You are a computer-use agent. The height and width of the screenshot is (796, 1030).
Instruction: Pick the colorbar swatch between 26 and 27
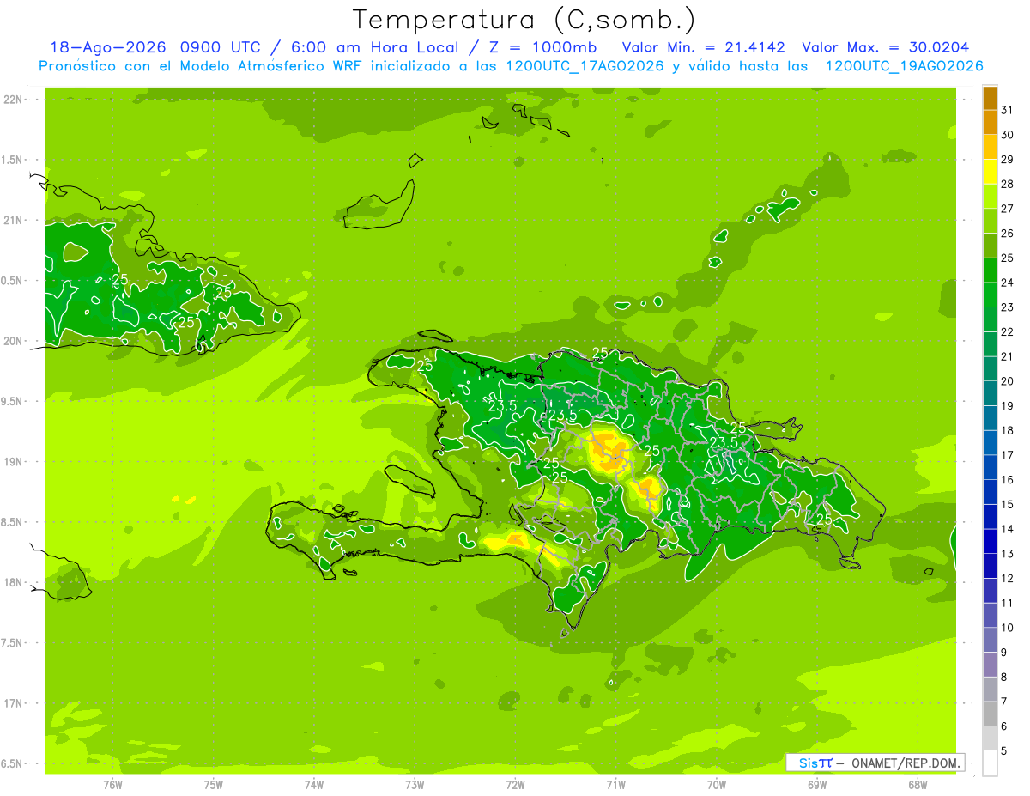[990, 221]
